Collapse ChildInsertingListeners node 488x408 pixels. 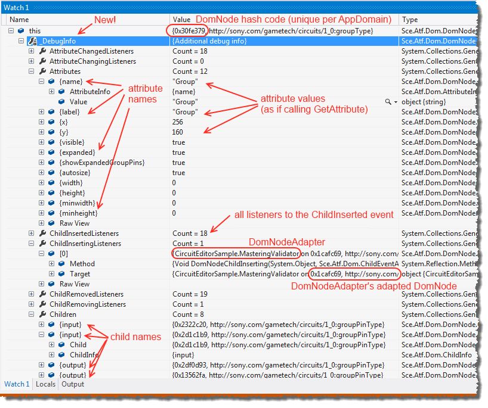coord(31,243)
